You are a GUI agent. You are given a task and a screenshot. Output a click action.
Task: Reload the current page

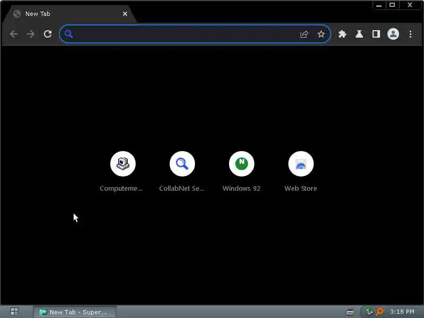48,34
